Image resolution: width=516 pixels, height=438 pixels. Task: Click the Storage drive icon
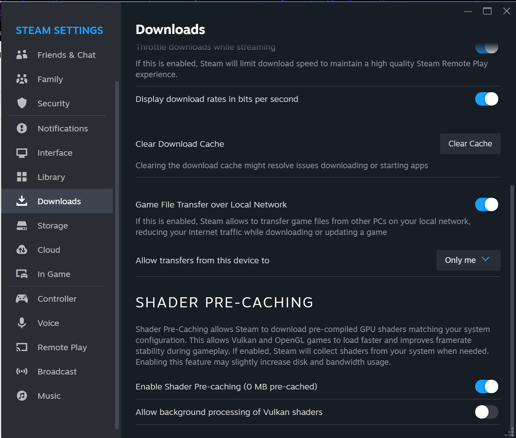(22, 226)
